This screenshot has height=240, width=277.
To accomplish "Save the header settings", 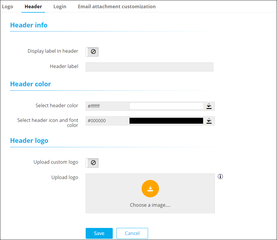I will pos(99,233).
